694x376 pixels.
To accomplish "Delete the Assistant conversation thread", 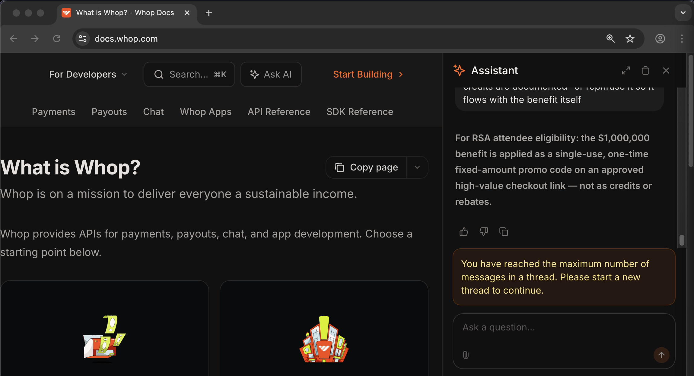I will coord(645,70).
